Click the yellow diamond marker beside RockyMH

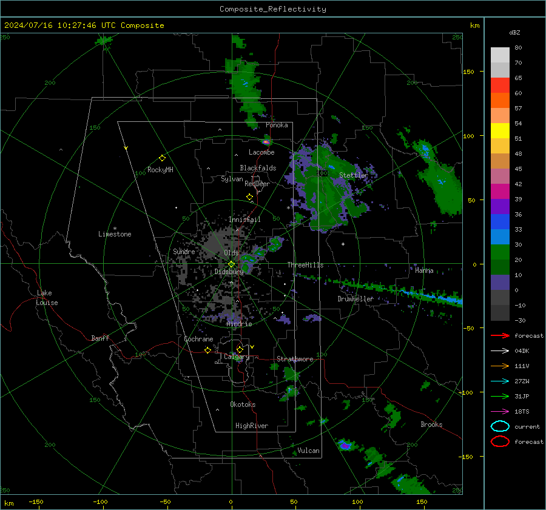162,158
